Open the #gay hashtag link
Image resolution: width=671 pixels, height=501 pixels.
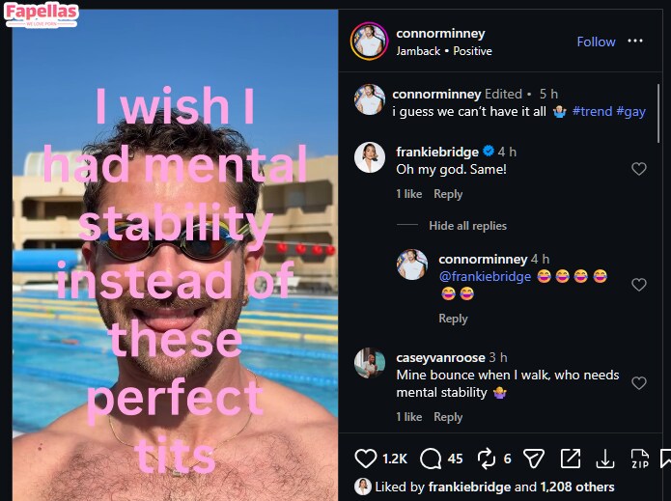pyautogui.click(x=630, y=112)
